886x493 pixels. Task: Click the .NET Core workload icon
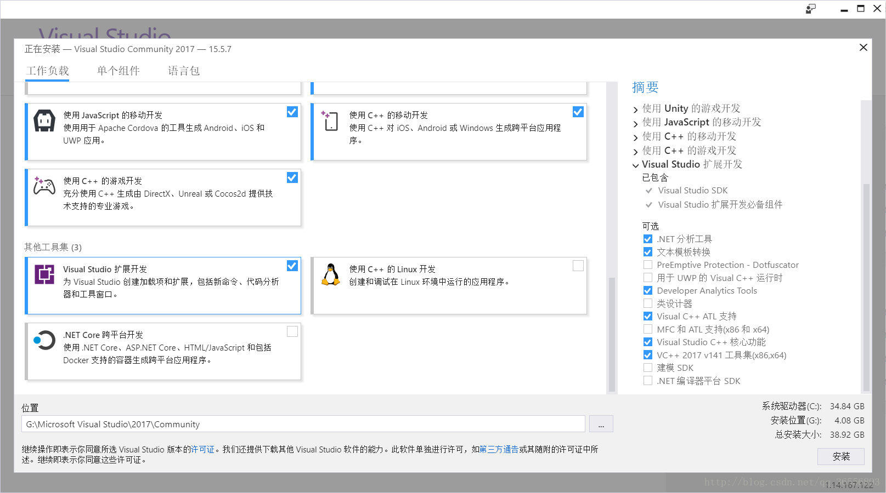pyautogui.click(x=44, y=340)
